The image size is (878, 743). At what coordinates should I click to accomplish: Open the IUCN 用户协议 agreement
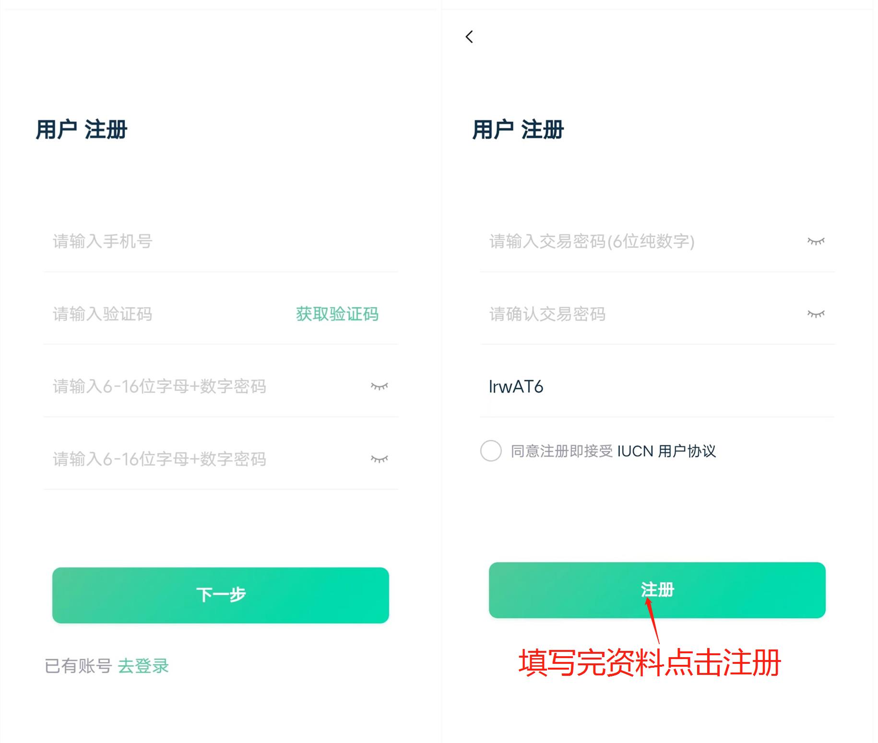tap(667, 451)
